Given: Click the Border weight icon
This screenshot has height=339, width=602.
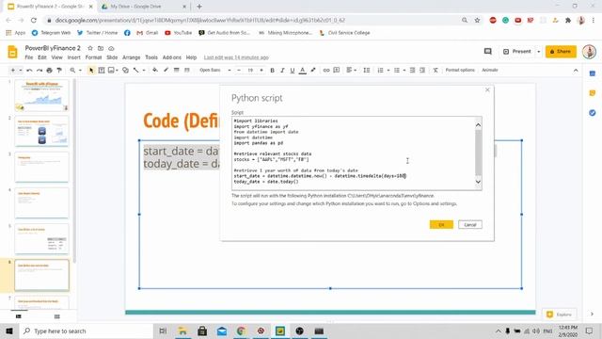Looking at the screenshot, I should coord(176,71).
